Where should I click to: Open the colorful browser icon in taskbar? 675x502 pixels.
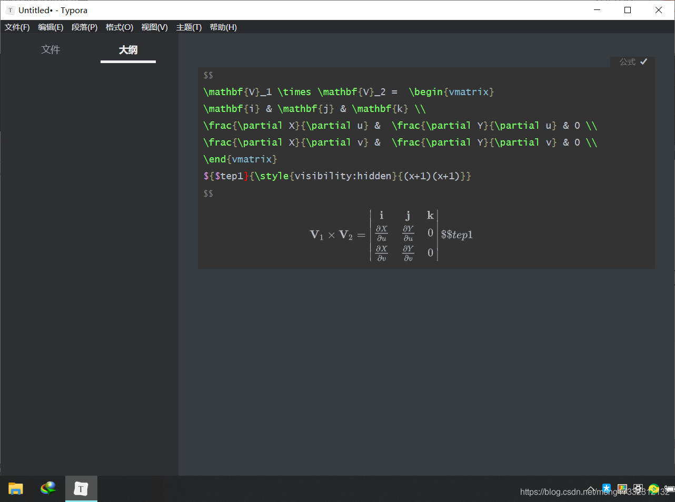(x=48, y=489)
